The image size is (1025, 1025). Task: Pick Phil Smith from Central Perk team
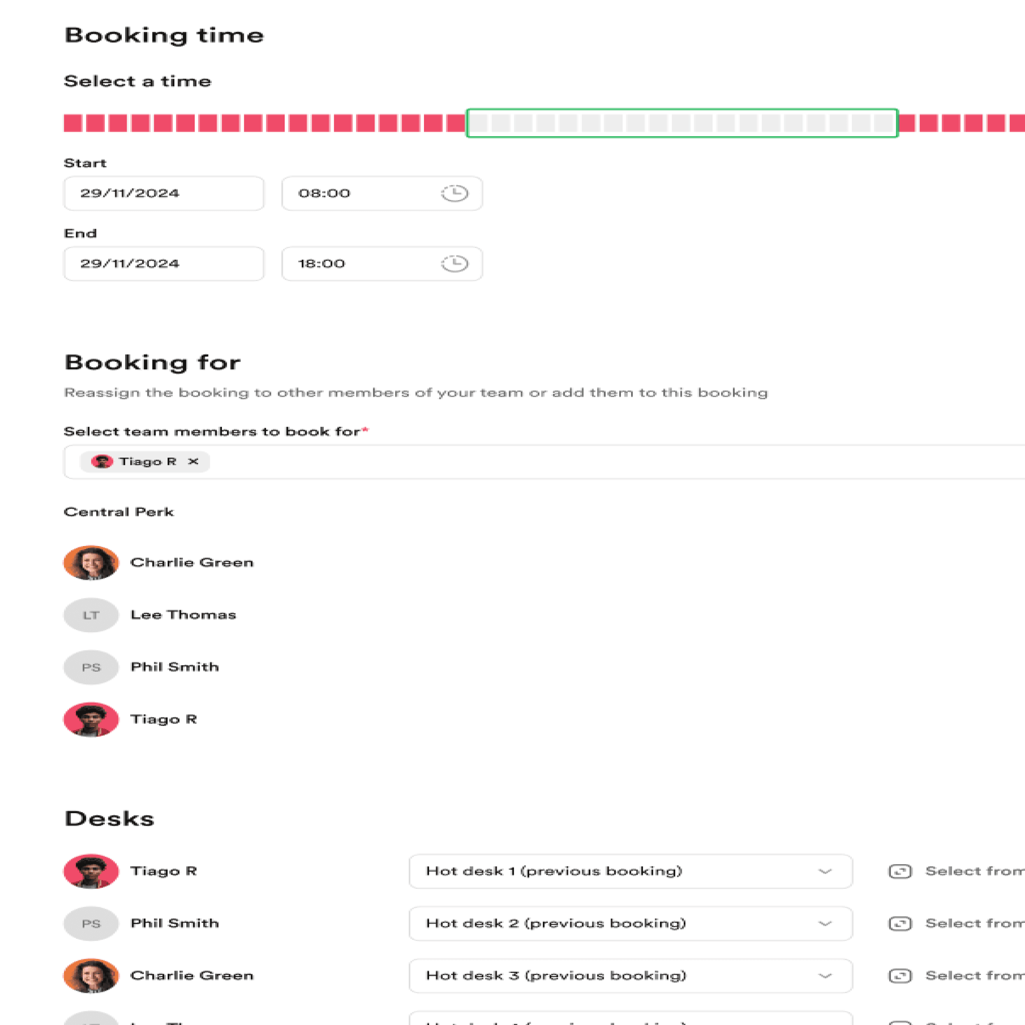coord(175,667)
